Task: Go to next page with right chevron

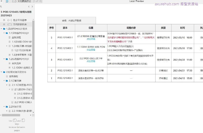Action: [32, 7]
